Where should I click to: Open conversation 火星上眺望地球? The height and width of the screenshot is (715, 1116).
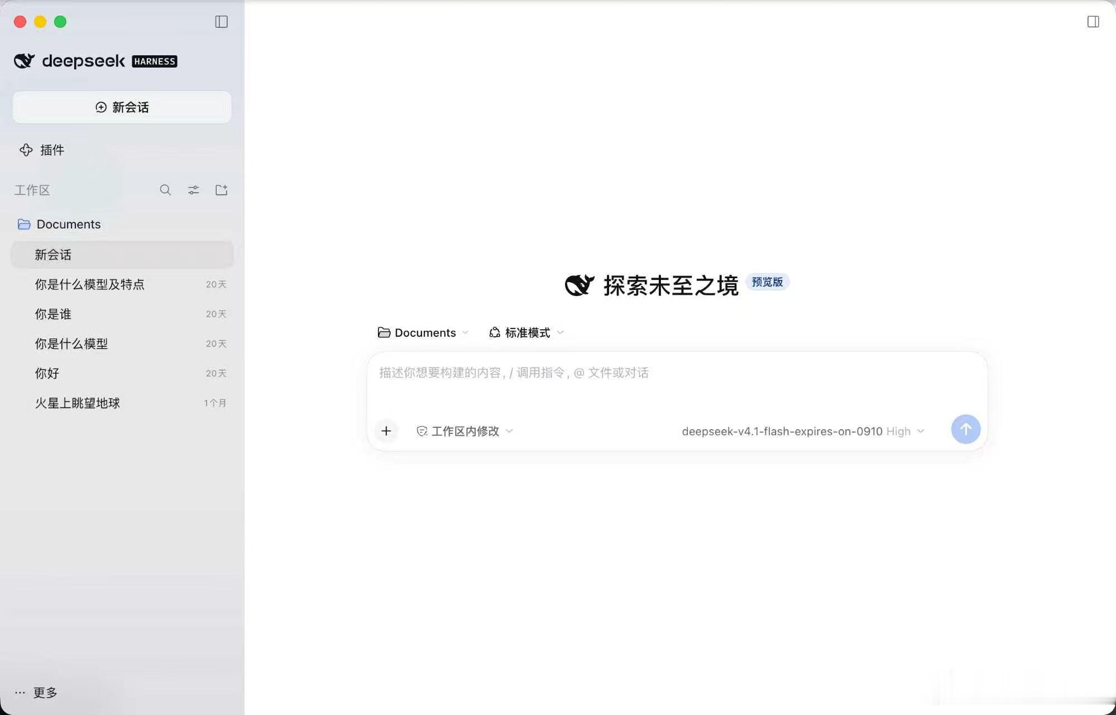122,403
